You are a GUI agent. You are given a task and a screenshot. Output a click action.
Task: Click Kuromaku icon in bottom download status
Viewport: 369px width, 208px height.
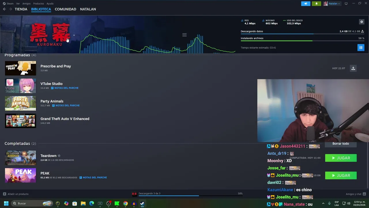pyautogui.click(x=134, y=194)
